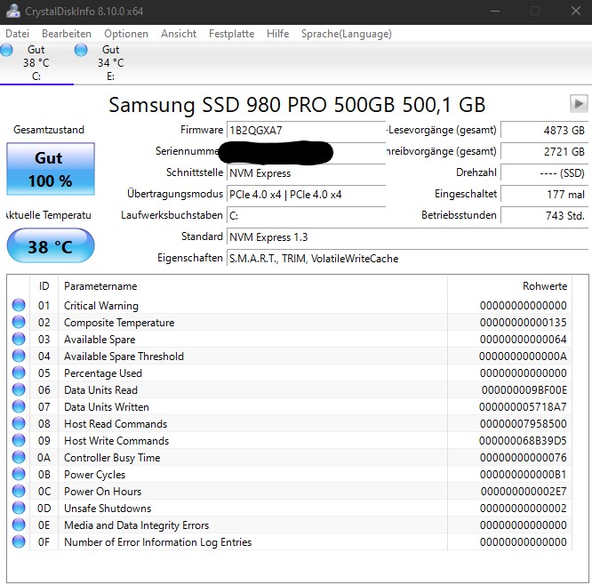The width and height of the screenshot is (592, 585).
Task: Click raw value 00000000000B1 of Power Cycles
Action: coord(524,475)
